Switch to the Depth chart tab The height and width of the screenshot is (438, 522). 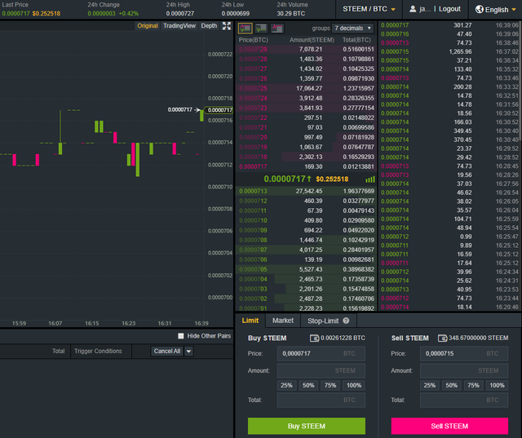pos(209,26)
